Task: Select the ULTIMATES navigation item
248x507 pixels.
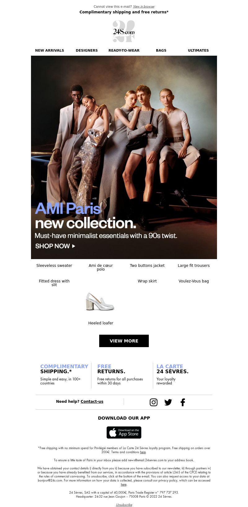Action: tap(198, 50)
